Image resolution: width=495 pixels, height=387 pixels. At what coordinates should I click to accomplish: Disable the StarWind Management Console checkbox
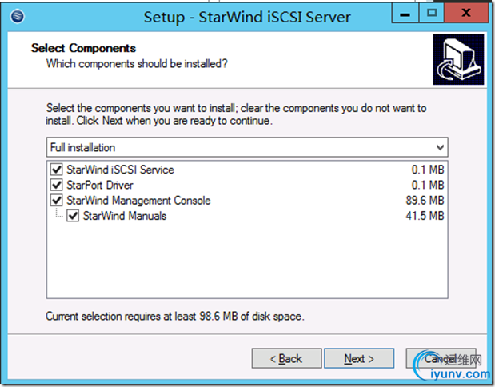point(56,200)
